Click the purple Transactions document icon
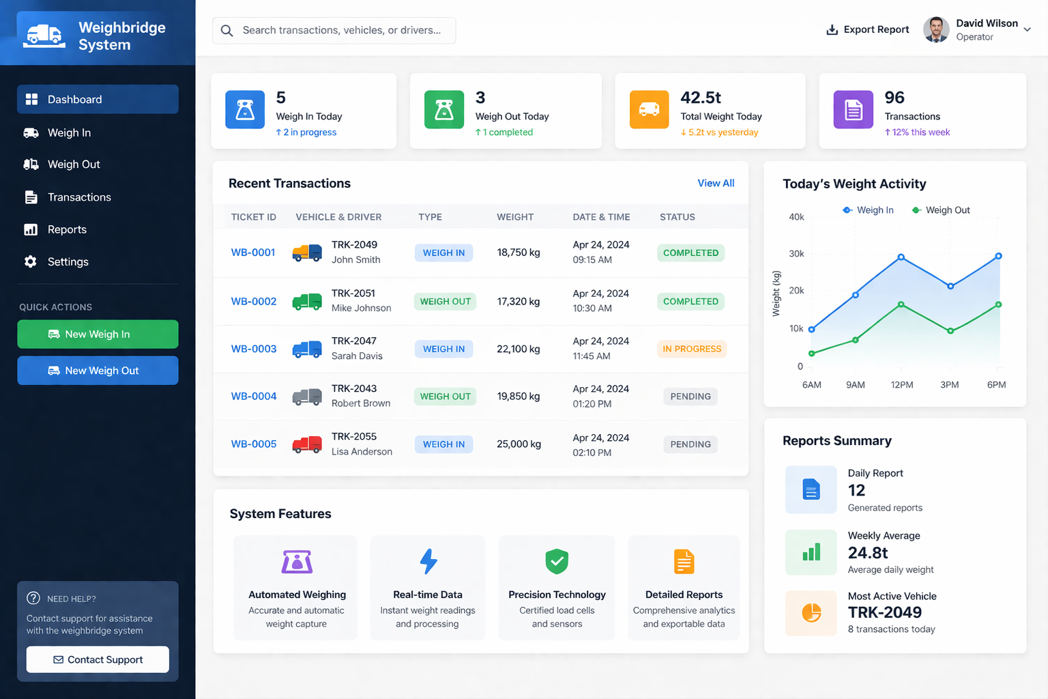This screenshot has width=1048, height=699. [x=853, y=110]
